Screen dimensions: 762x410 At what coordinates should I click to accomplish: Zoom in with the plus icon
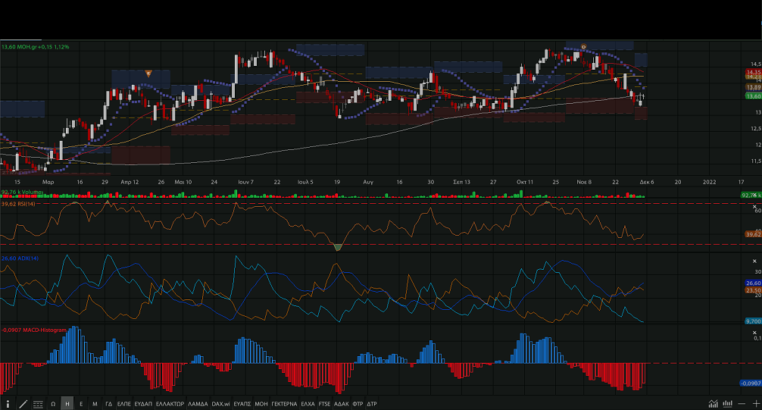tap(756, 404)
